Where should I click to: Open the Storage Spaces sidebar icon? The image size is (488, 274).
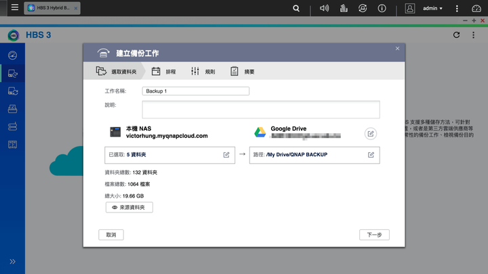(x=12, y=127)
